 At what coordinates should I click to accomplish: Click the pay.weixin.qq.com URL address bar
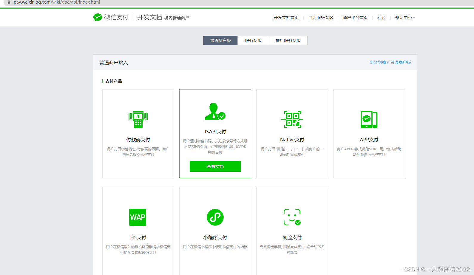tap(57, 2)
